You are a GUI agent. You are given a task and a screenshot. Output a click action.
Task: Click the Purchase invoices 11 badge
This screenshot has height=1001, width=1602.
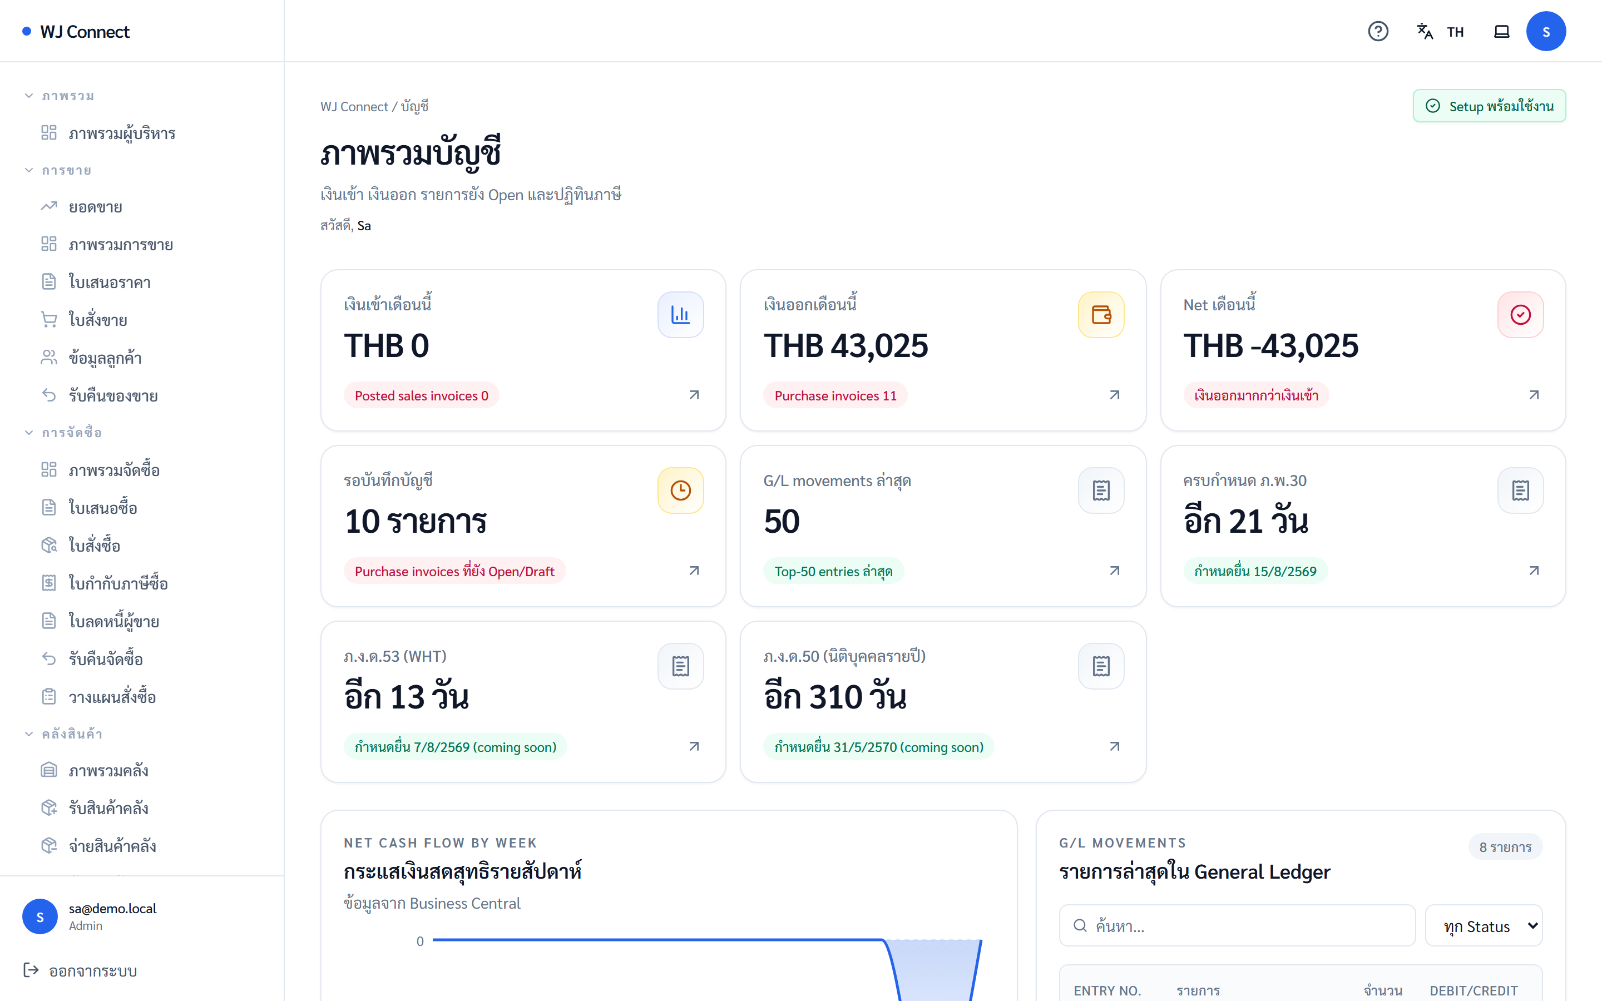[x=835, y=395]
